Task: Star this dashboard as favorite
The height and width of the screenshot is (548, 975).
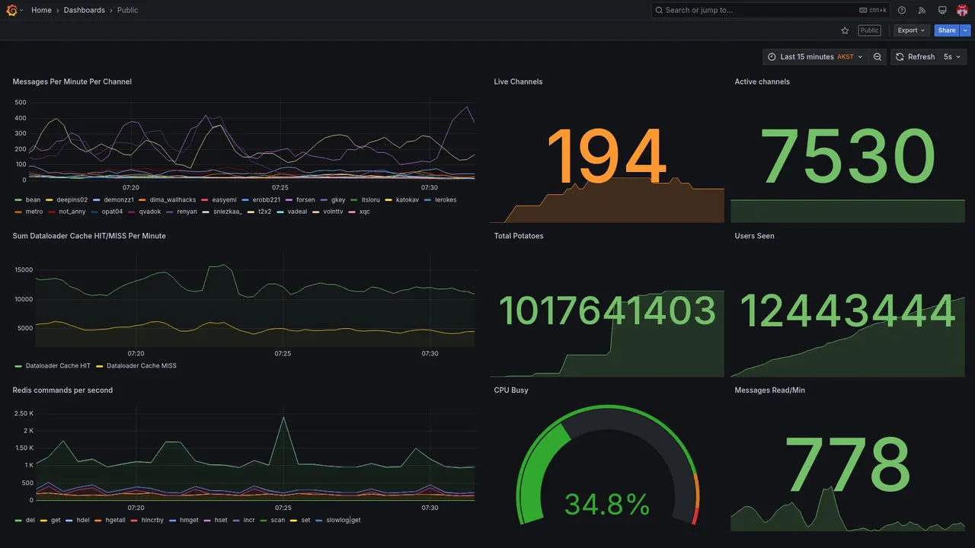Action: point(845,30)
